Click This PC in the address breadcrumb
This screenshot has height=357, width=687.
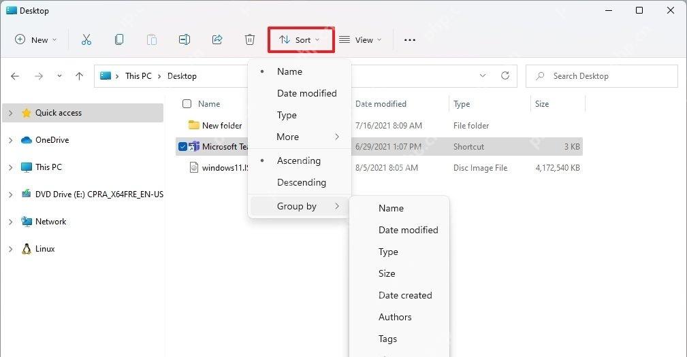tap(138, 76)
